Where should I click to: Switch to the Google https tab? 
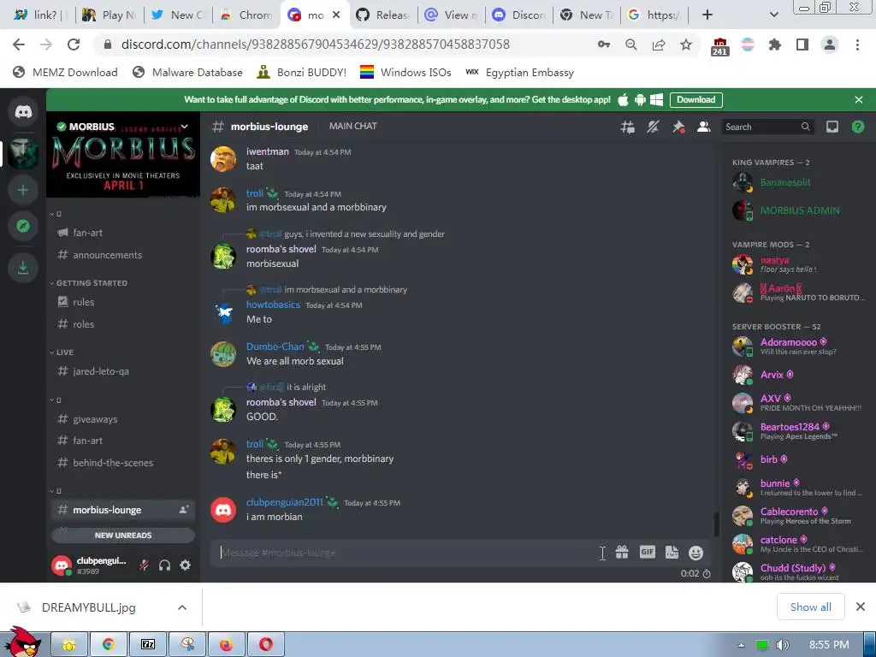[x=654, y=15]
